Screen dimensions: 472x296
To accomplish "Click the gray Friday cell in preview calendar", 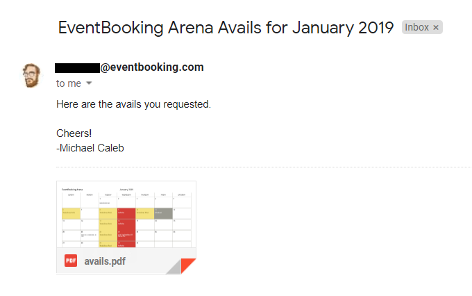I will 163,214.
